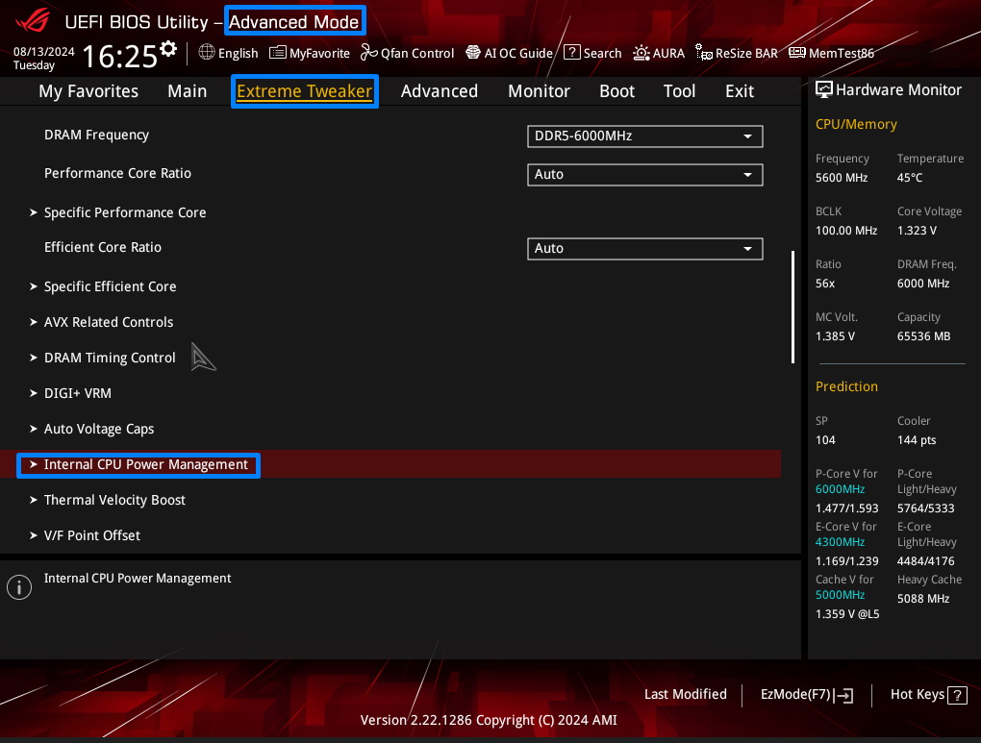Select the Extreme Tweaker tab
The width and height of the screenshot is (981, 743).
[x=305, y=91]
